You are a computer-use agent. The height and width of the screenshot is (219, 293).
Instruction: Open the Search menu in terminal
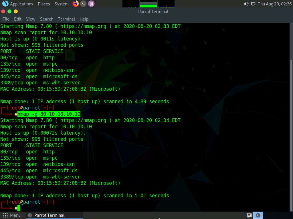[47, 19]
